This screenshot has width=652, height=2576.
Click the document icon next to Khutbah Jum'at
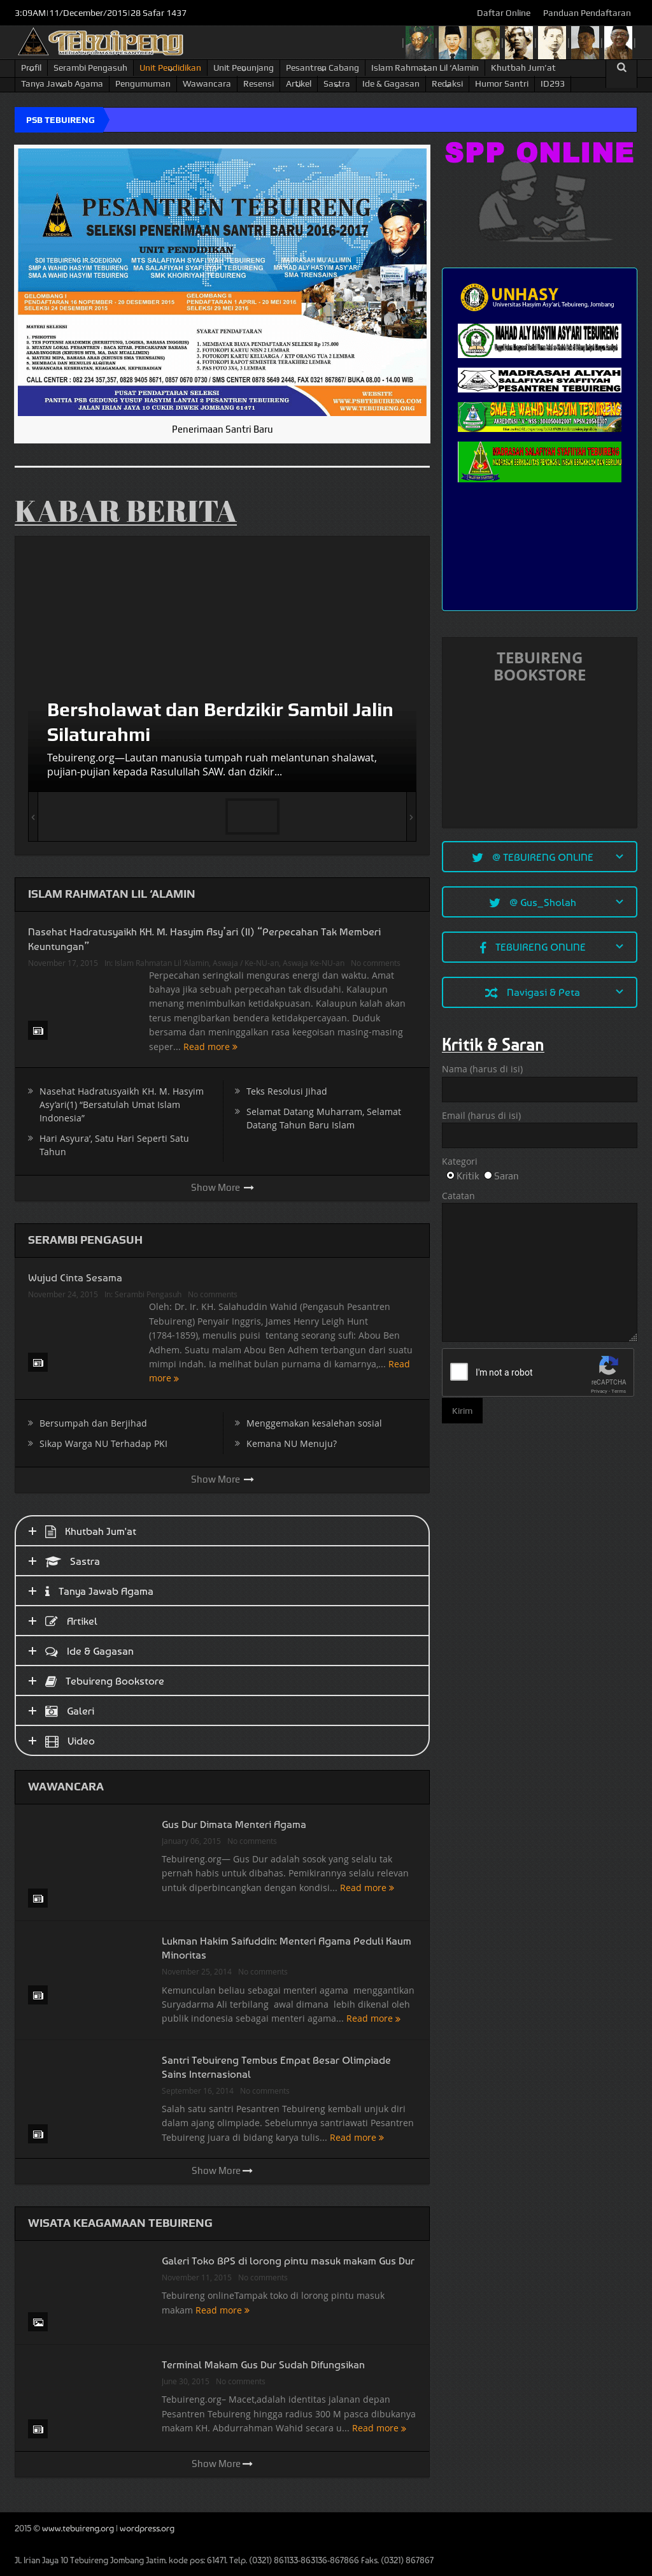[51, 1531]
